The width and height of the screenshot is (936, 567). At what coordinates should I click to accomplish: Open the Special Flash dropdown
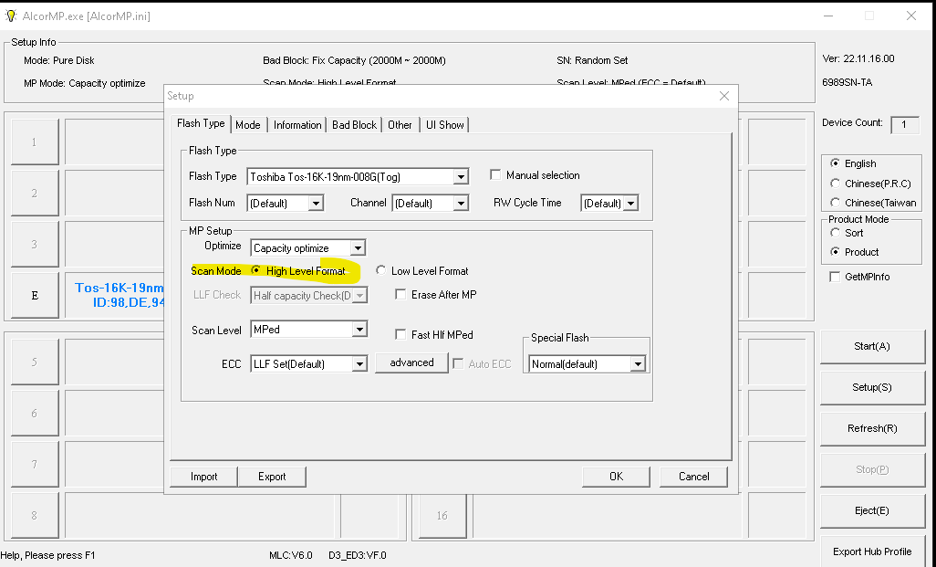pos(638,364)
